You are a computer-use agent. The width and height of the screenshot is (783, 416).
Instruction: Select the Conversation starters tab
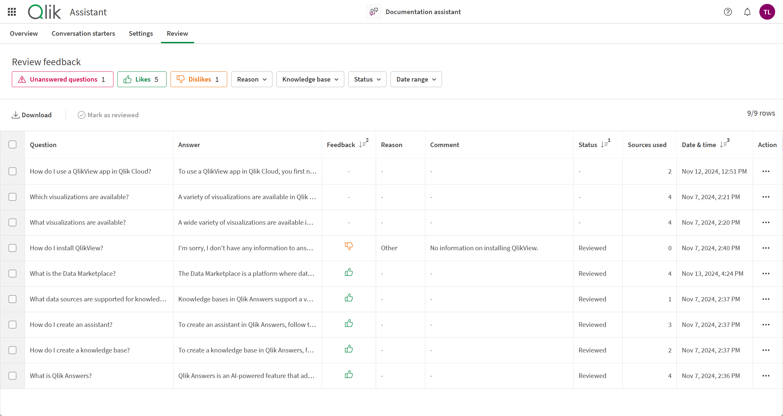coord(83,33)
